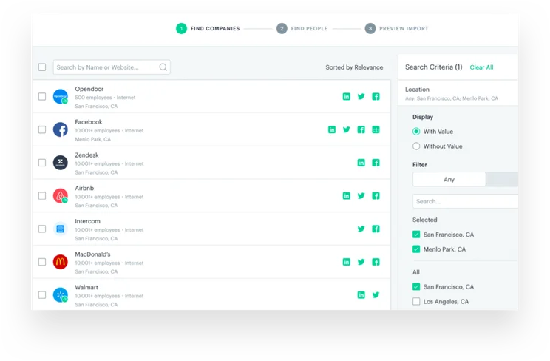Image resolution: width=550 pixels, height=361 pixels.
Task: Open Opendoor's Twitter icon
Action: (361, 97)
